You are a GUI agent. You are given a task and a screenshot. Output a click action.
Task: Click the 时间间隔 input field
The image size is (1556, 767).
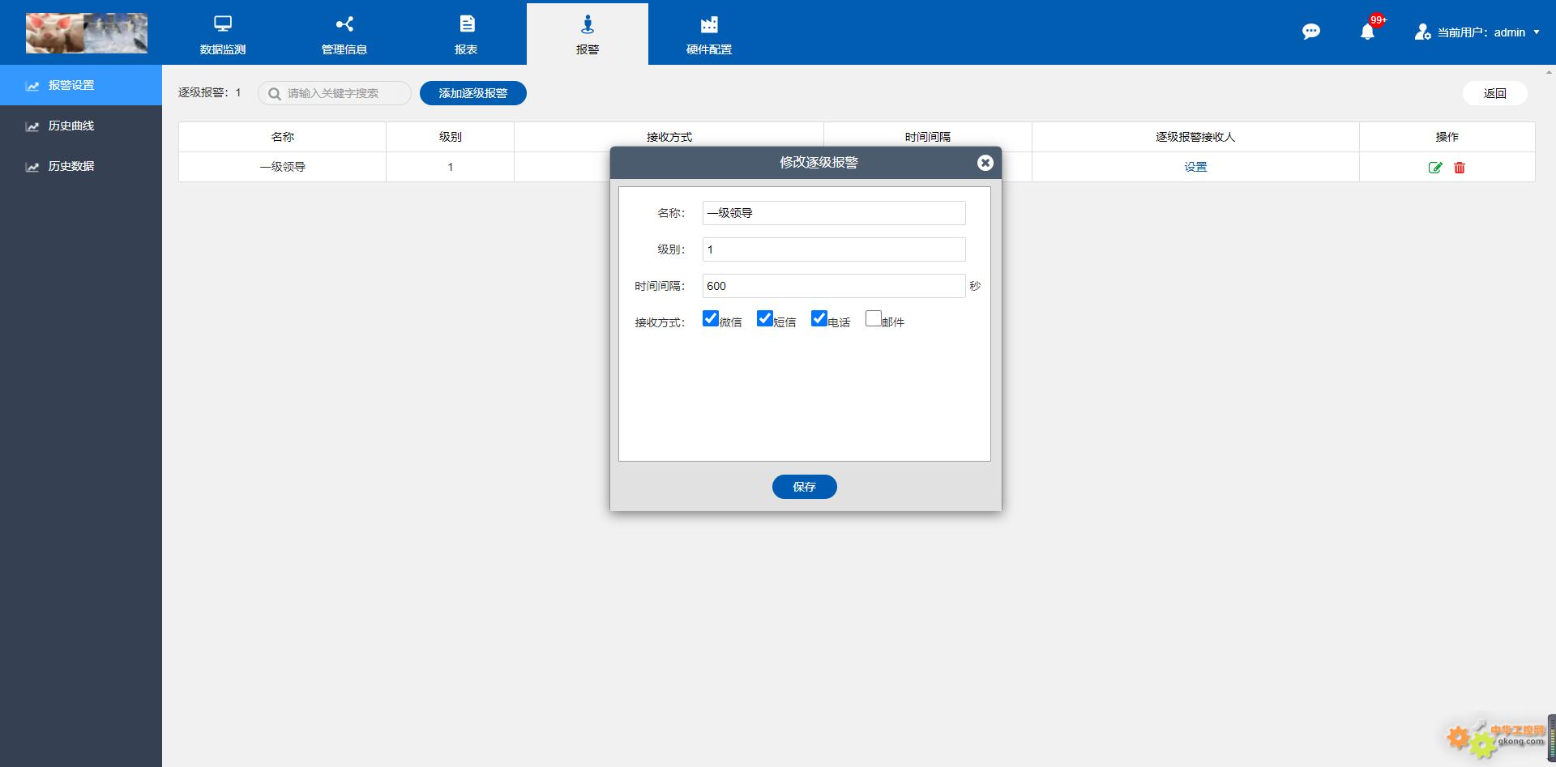pyautogui.click(x=834, y=286)
